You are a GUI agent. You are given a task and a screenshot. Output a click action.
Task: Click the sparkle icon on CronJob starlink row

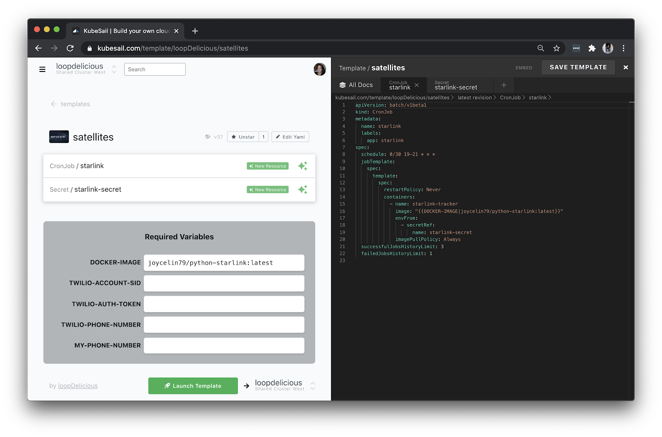tap(303, 166)
